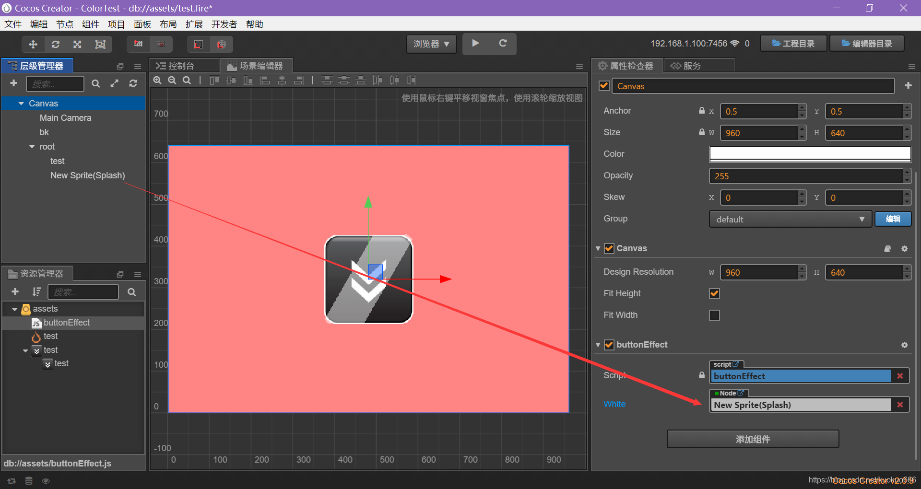This screenshot has width=921, height=489.
Task: Click the 工程目录 button
Action: point(793,44)
